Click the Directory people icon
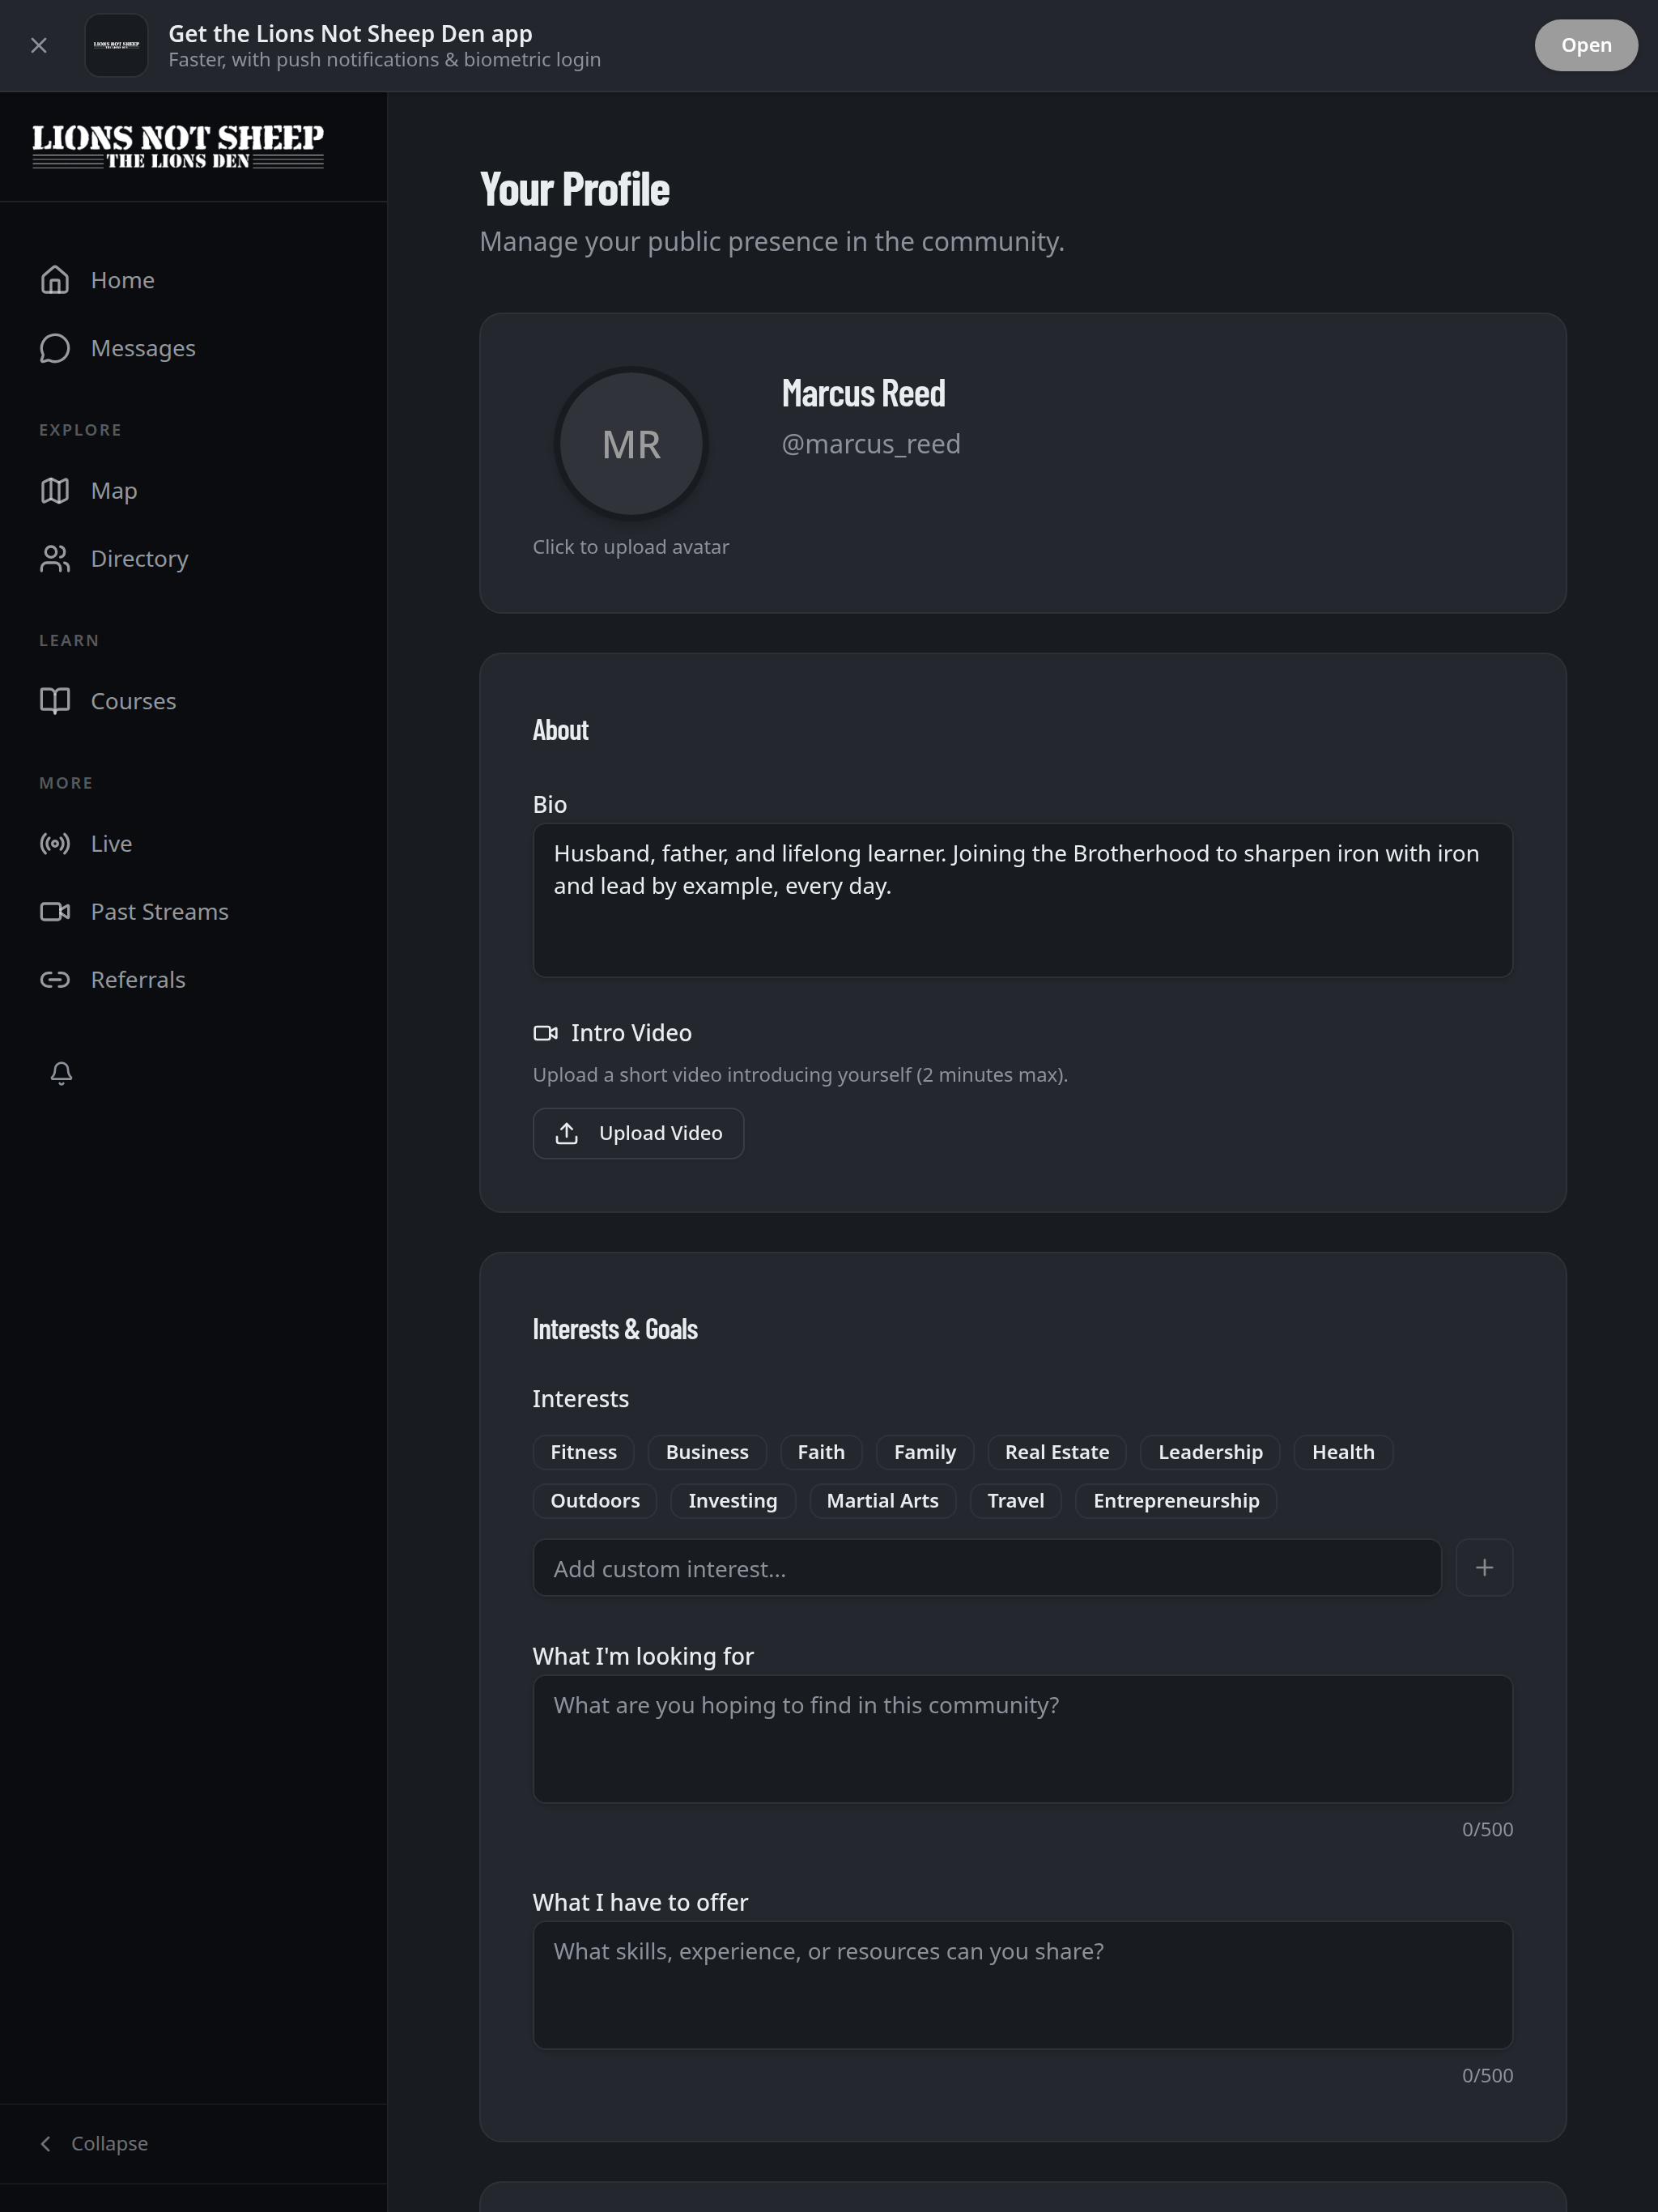 click(55, 559)
